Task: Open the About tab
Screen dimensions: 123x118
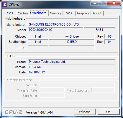Action: [x=97, y=13]
